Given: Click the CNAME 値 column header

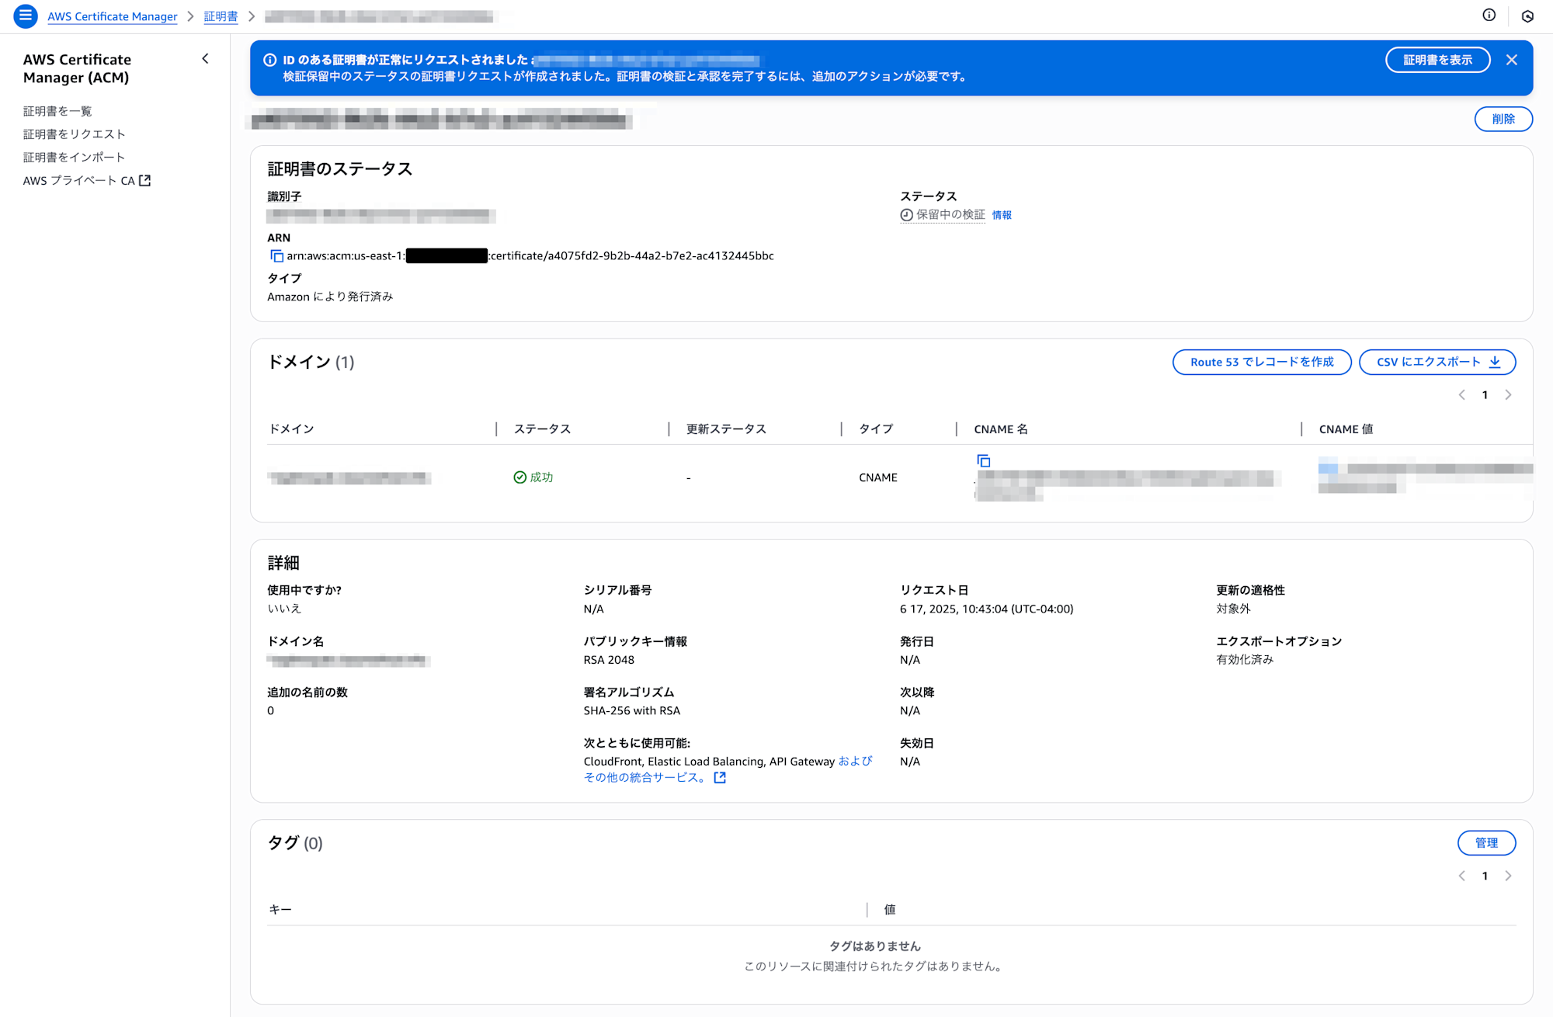Looking at the screenshot, I should (1346, 429).
